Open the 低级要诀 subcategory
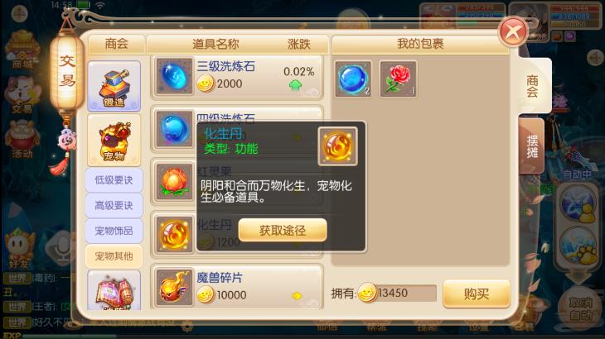The height and width of the screenshot is (339, 605). [114, 179]
